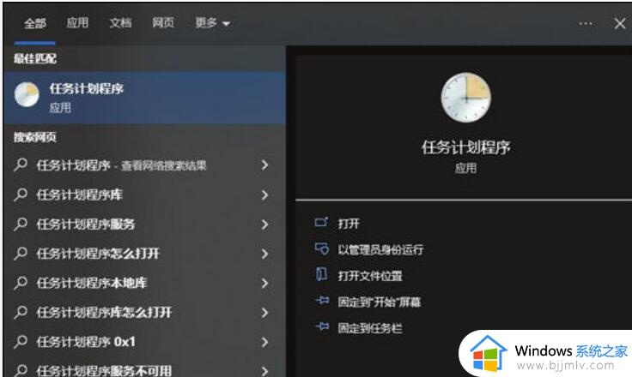Expand arrow for 任务计划程序库 suggestion
632x377 pixels.
point(264,194)
